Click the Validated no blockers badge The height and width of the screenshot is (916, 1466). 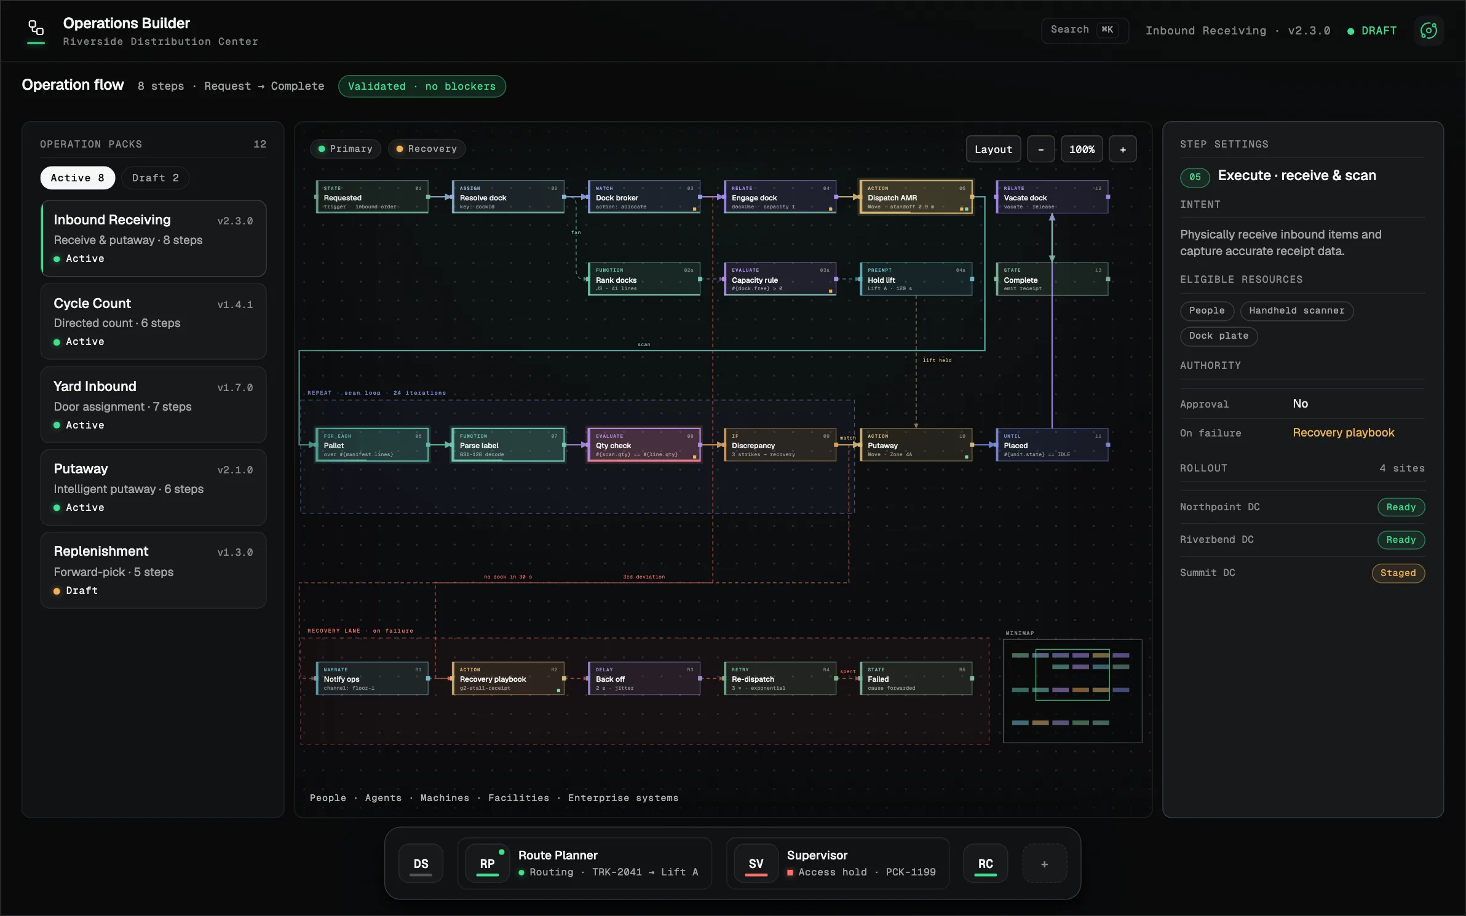tap(422, 86)
